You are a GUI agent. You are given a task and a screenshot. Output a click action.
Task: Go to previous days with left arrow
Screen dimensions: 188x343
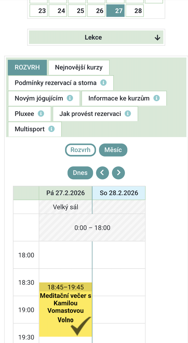tap(102, 173)
